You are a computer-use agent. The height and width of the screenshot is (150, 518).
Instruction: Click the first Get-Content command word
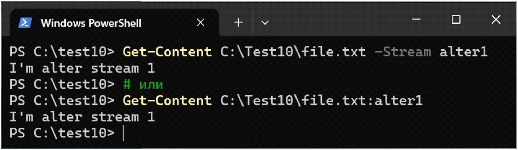(x=167, y=52)
